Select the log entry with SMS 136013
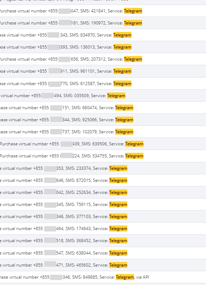 pyautogui.click(x=103, y=47)
